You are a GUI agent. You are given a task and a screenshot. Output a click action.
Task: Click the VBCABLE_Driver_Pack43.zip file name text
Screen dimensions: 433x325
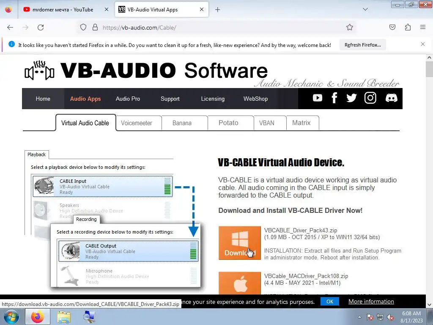[301, 230]
